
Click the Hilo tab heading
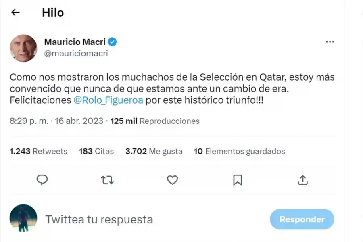click(53, 12)
